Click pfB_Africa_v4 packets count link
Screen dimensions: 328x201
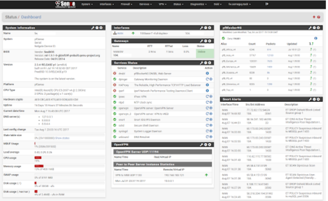coord(269,50)
